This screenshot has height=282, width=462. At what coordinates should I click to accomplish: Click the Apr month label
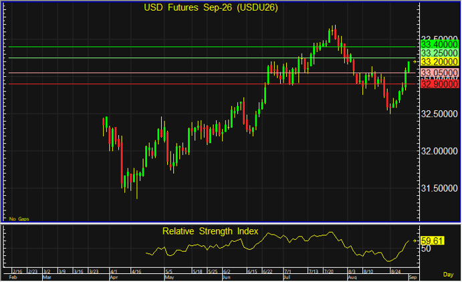pyautogui.click(x=114, y=277)
